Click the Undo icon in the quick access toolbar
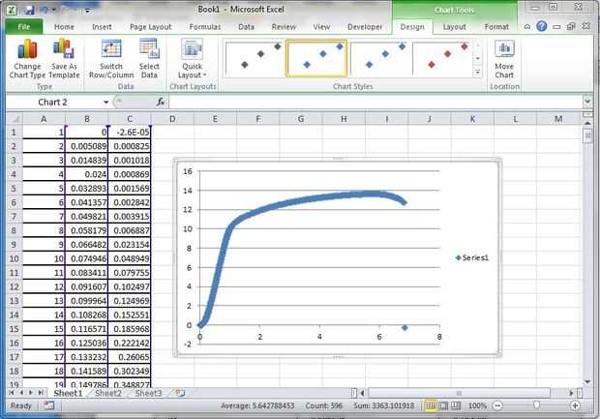This screenshot has width=600, height=419. [x=44, y=10]
